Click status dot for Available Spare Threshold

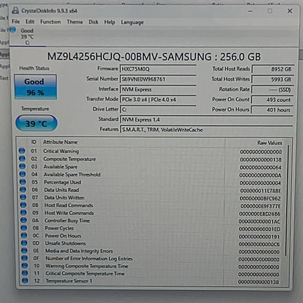click(23, 174)
